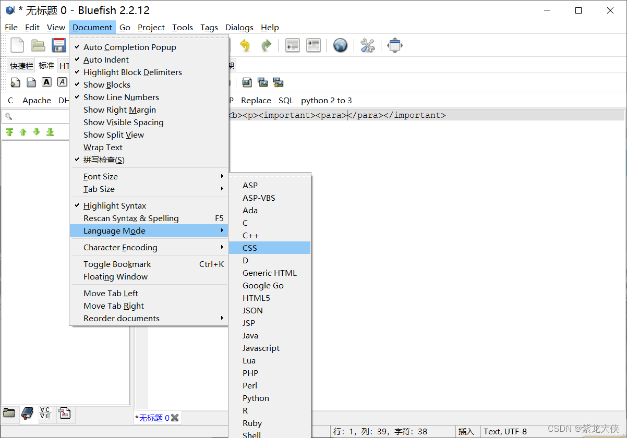Viewport: 627px width, 438px height.
Task: Select Python language mode
Action: pyautogui.click(x=270, y=398)
